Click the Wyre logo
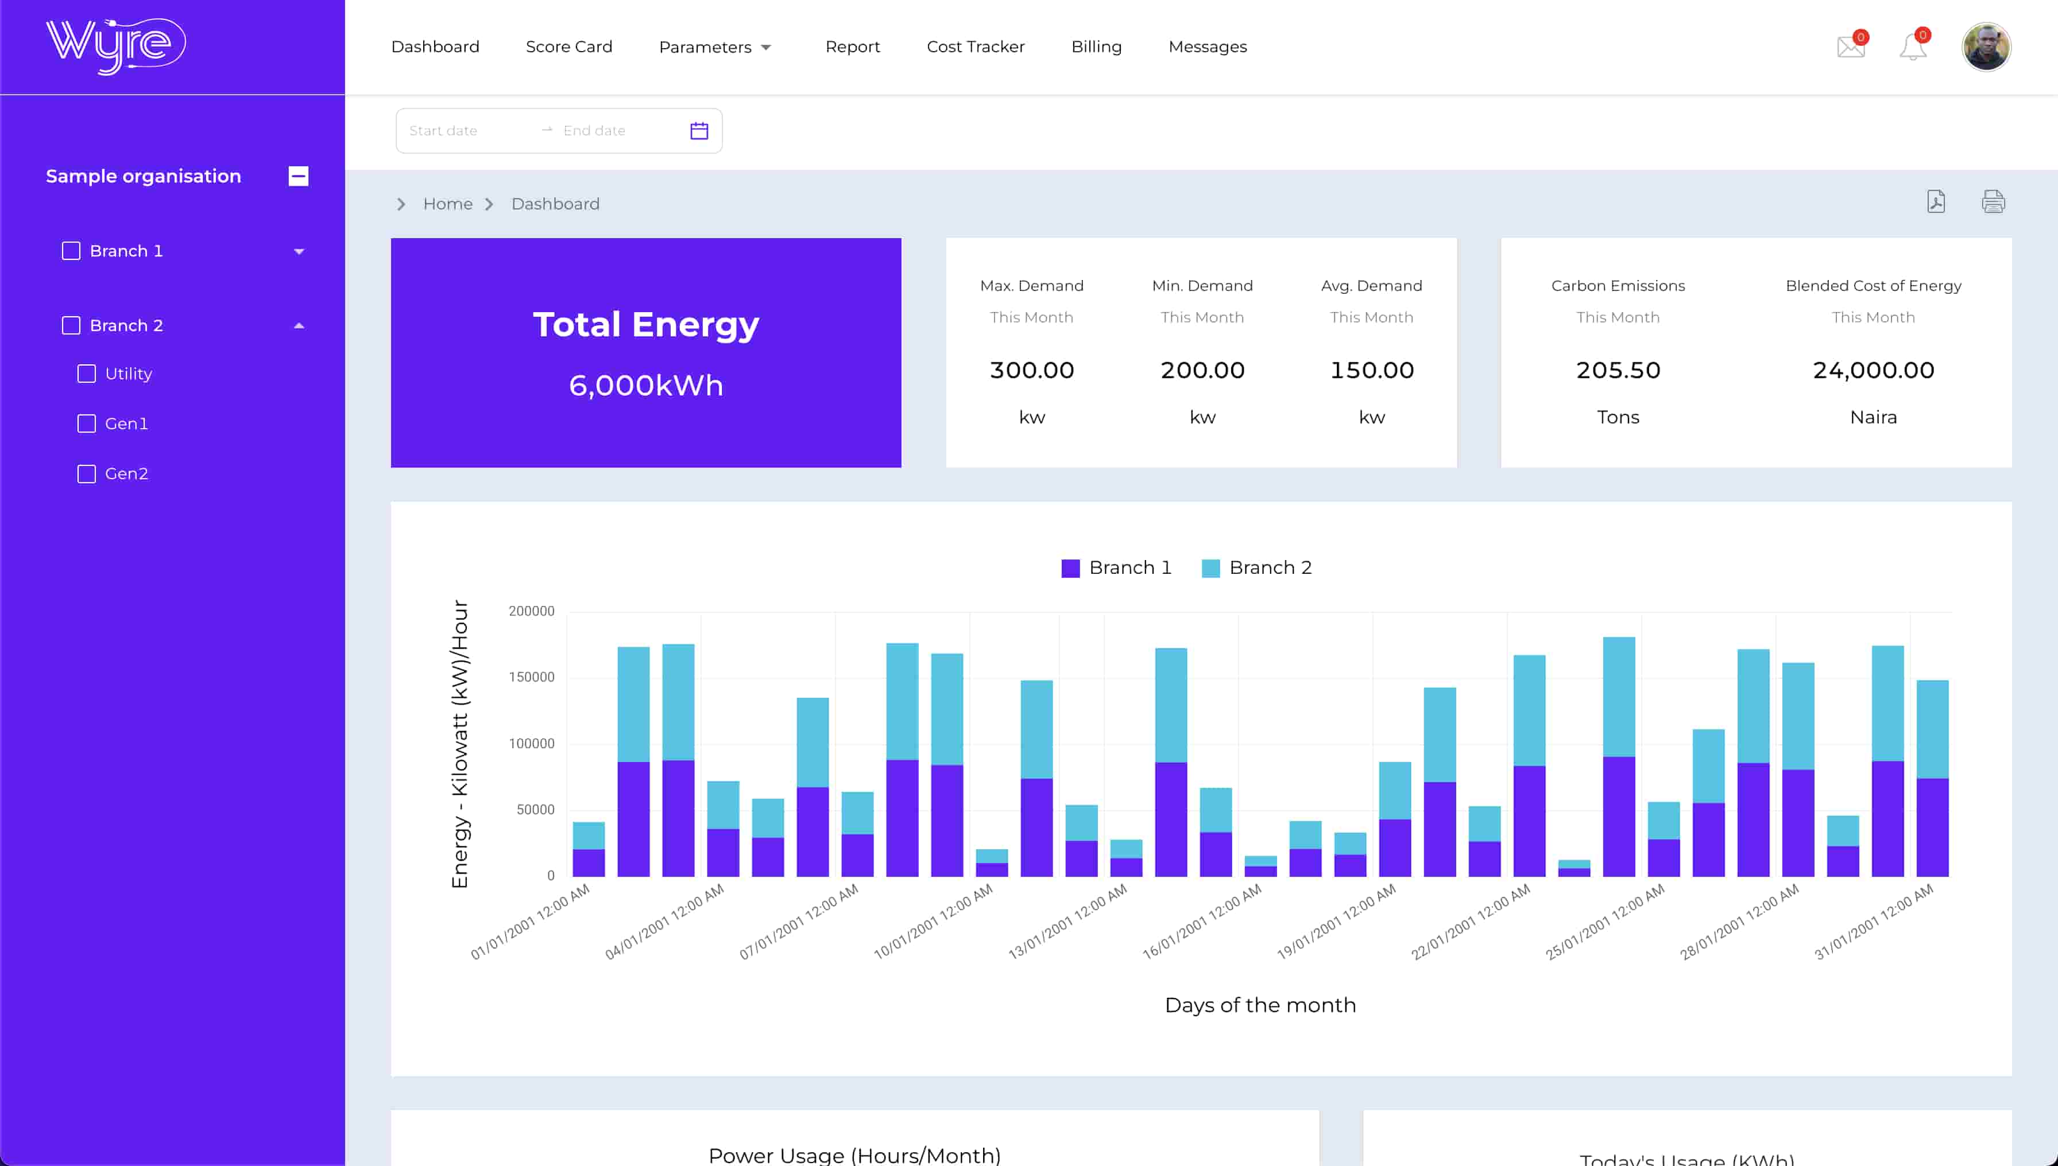Screen dimensions: 2058x1166 pos(116,46)
